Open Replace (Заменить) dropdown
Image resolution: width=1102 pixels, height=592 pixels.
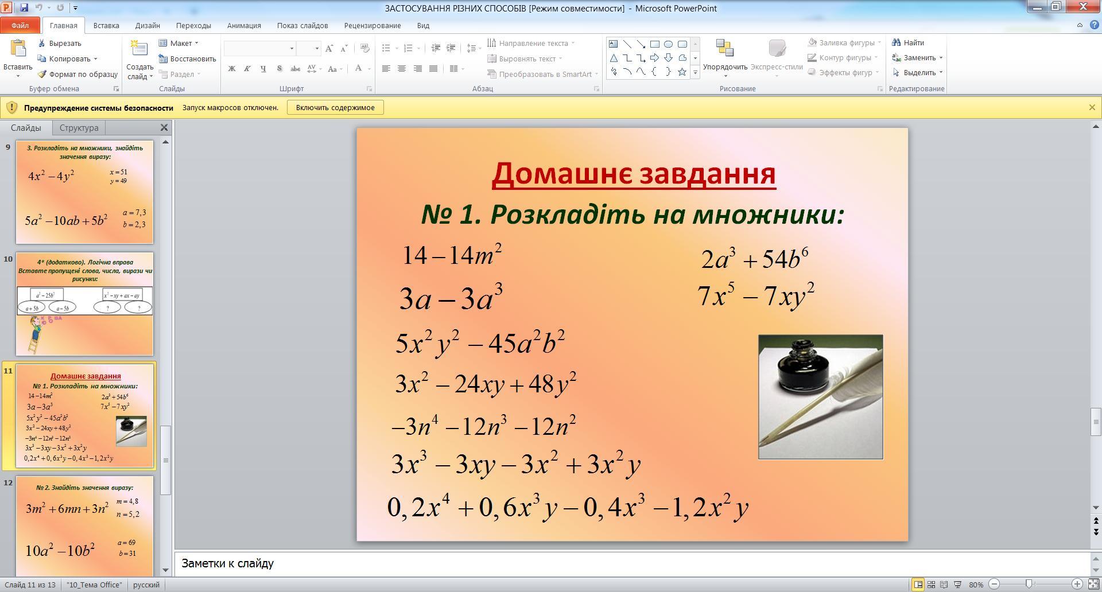[941, 57]
